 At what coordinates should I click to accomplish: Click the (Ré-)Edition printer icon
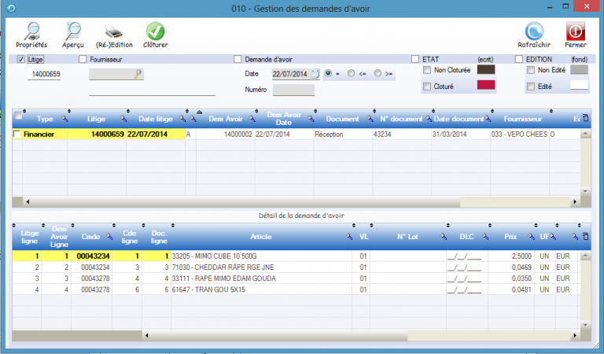113,32
